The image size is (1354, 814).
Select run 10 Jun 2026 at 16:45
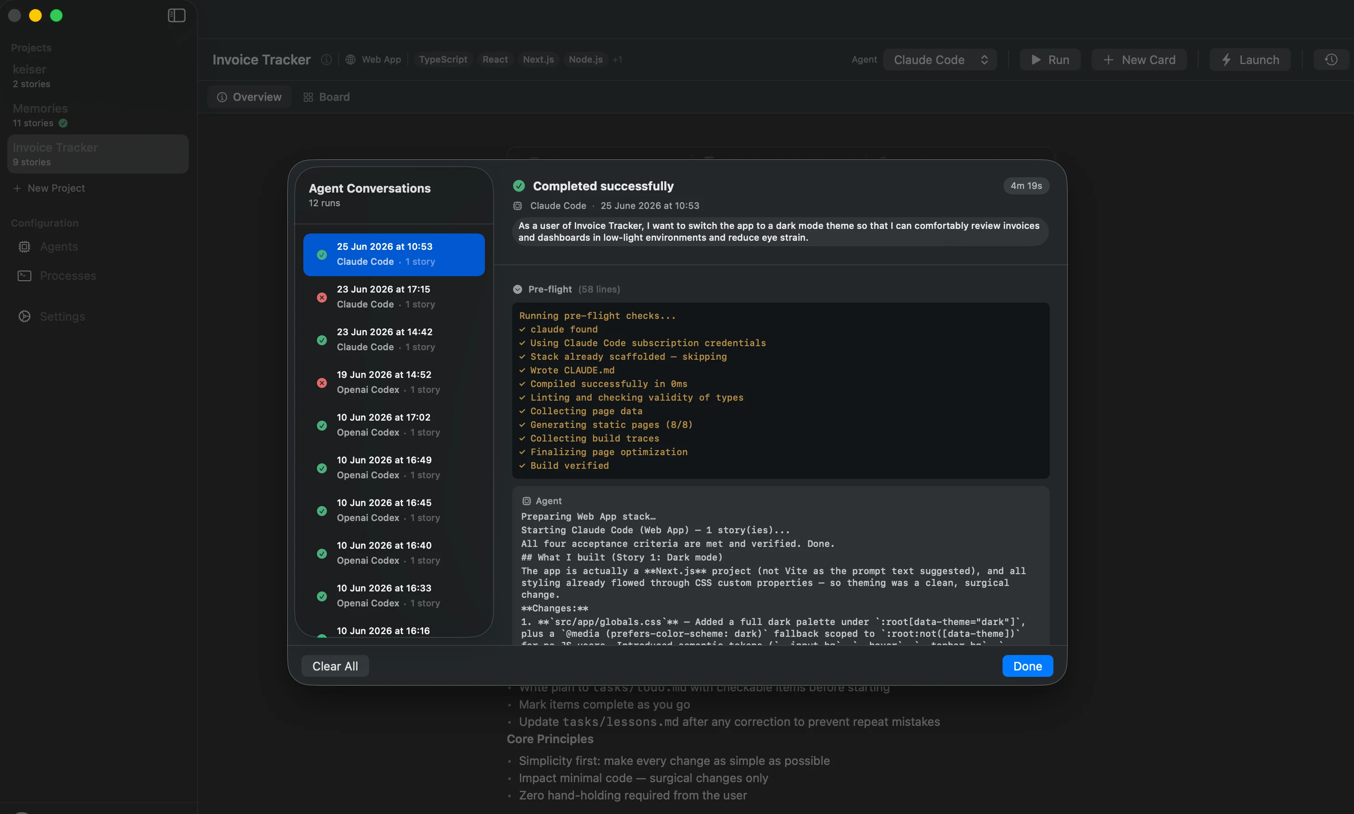click(x=394, y=511)
